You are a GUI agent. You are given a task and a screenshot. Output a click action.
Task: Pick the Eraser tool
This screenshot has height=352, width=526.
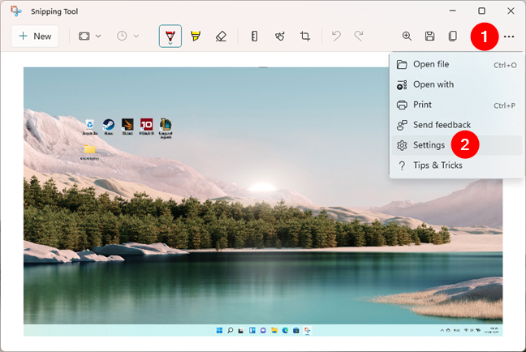(221, 36)
